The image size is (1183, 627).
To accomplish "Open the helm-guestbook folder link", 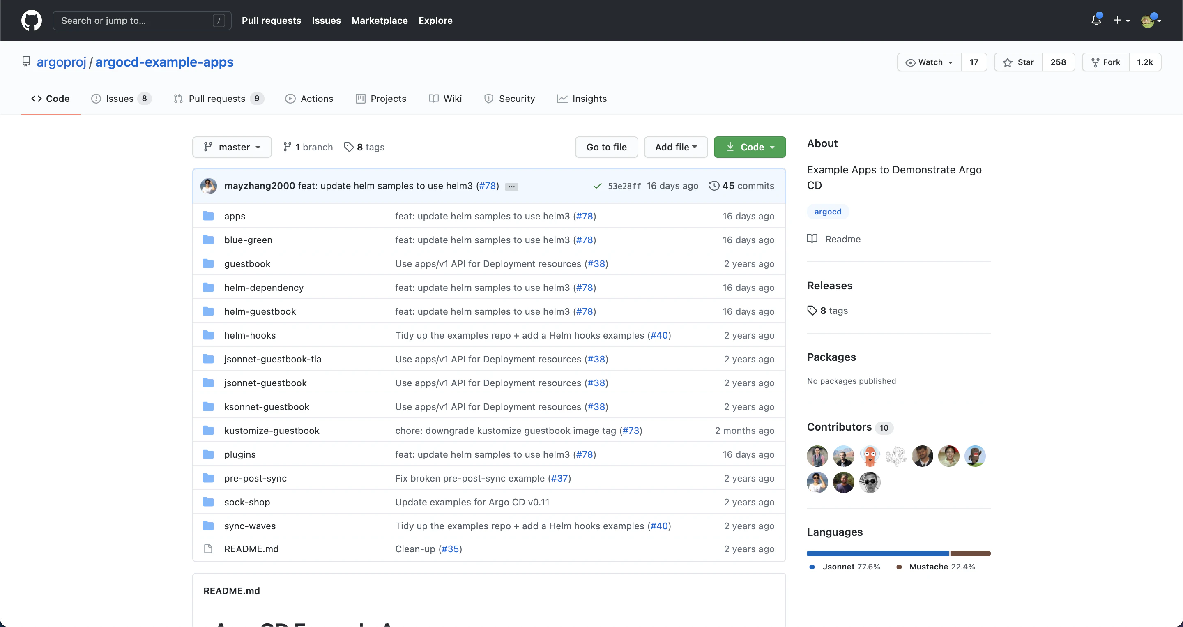I will [260, 311].
